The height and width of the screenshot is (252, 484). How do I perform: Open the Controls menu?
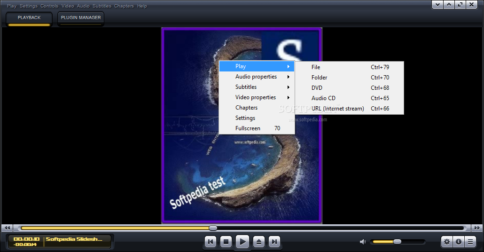click(49, 6)
